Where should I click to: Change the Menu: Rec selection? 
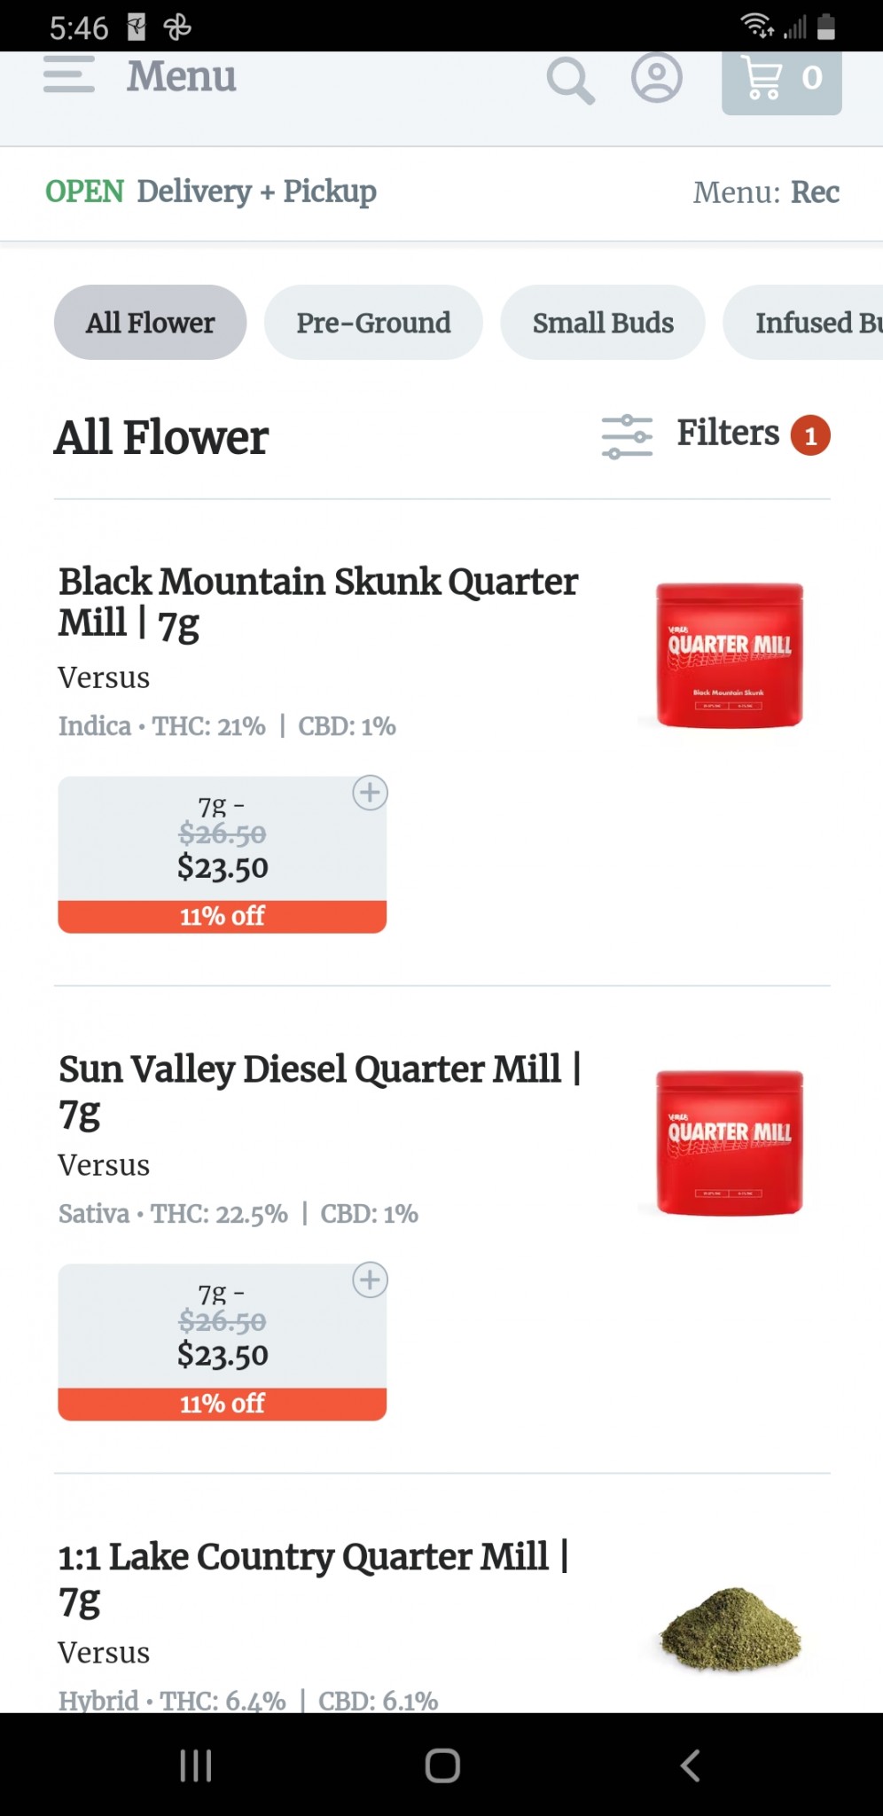[x=766, y=192]
